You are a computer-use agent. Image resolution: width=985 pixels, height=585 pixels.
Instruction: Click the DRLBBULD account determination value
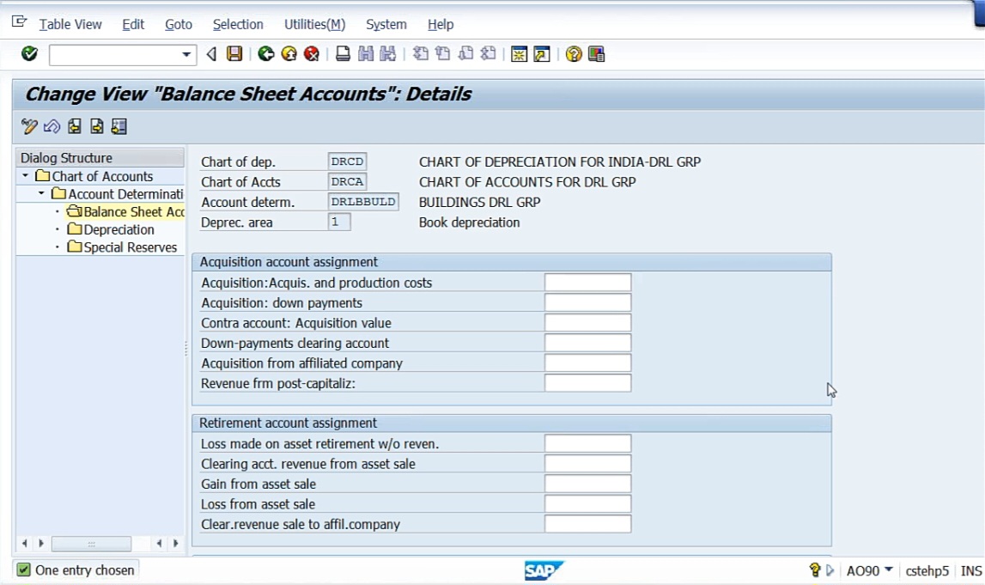363,202
